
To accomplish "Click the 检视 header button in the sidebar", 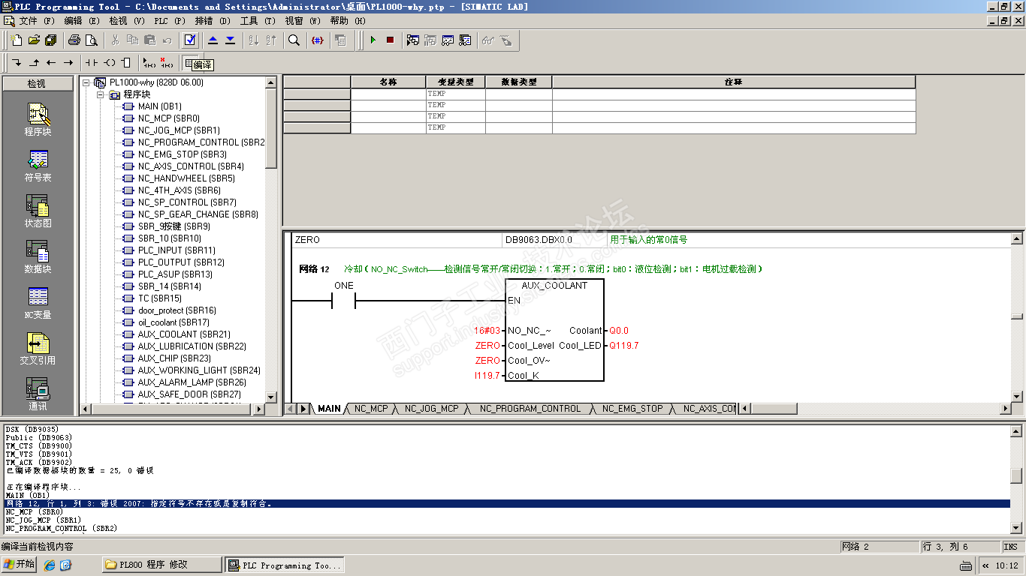I will click(37, 83).
